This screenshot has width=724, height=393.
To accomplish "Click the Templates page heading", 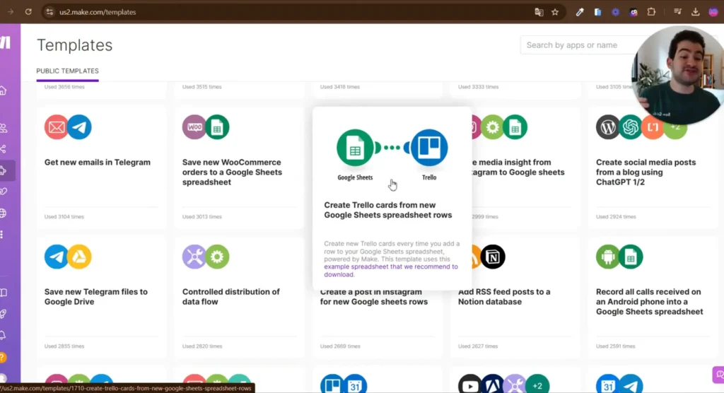I will click(75, 45).
